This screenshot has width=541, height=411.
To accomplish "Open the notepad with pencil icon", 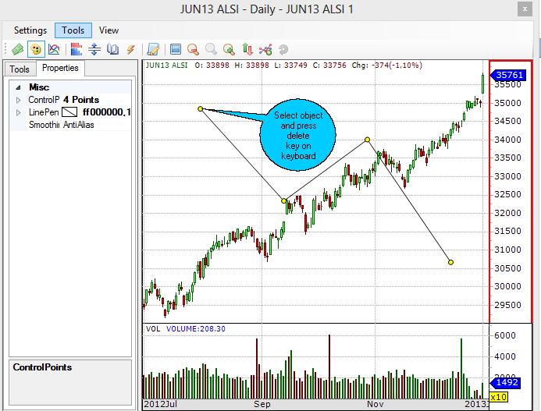I will click(153, 49).
